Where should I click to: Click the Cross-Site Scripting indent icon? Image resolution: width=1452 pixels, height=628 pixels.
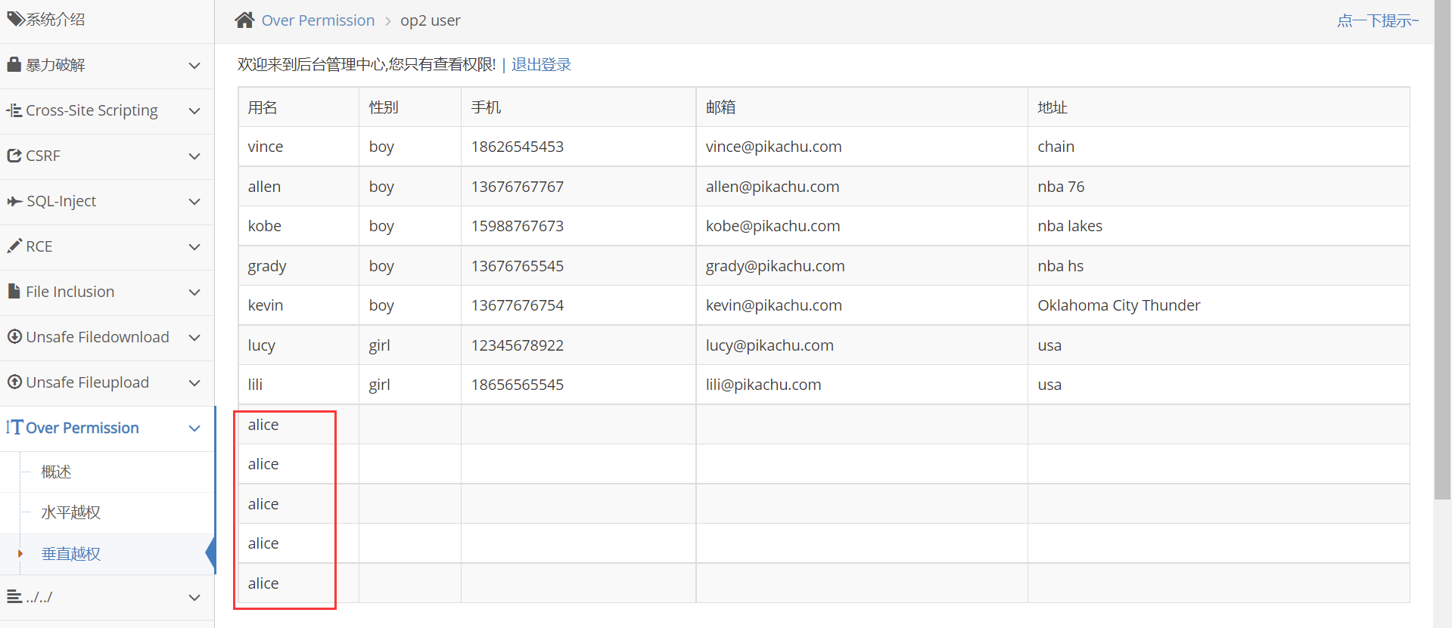click(14, 110)
